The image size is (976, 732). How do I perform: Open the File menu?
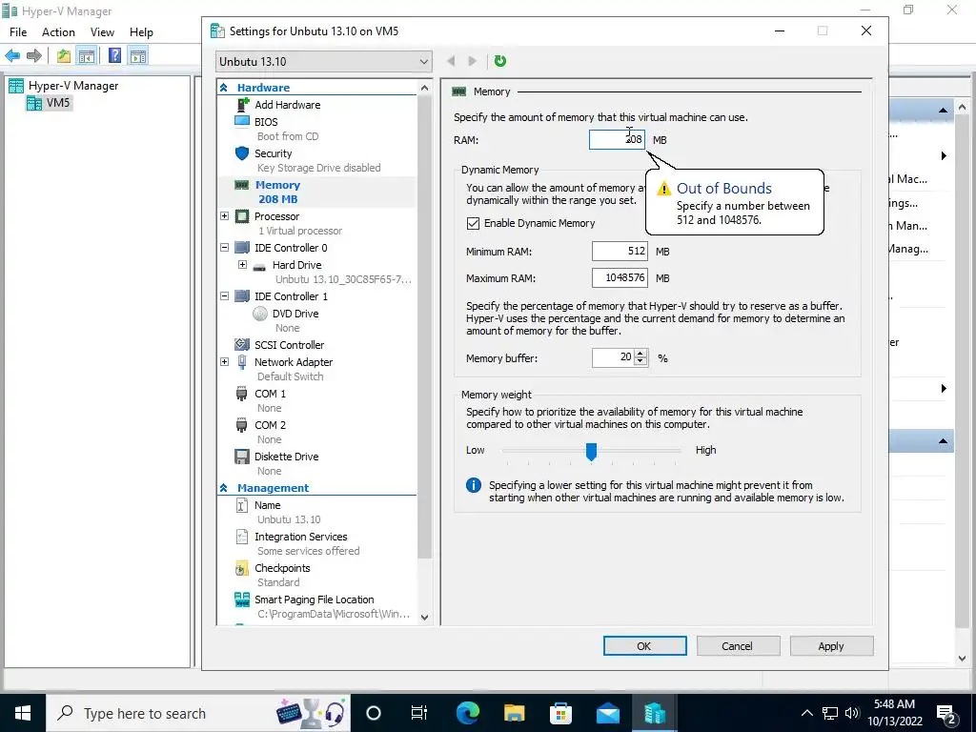pyautogui.click(x=18, y=32)
